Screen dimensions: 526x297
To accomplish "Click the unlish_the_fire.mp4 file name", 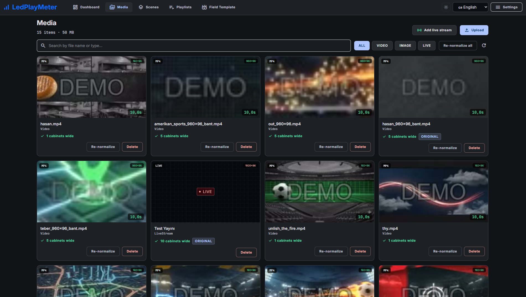I will 287,228.
